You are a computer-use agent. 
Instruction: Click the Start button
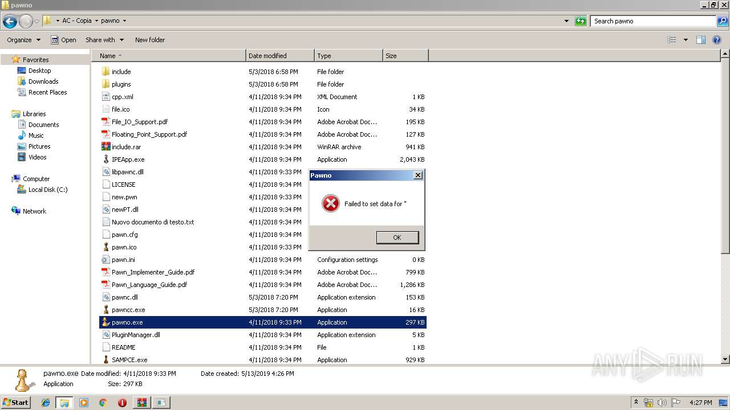[x=16, y=403]
